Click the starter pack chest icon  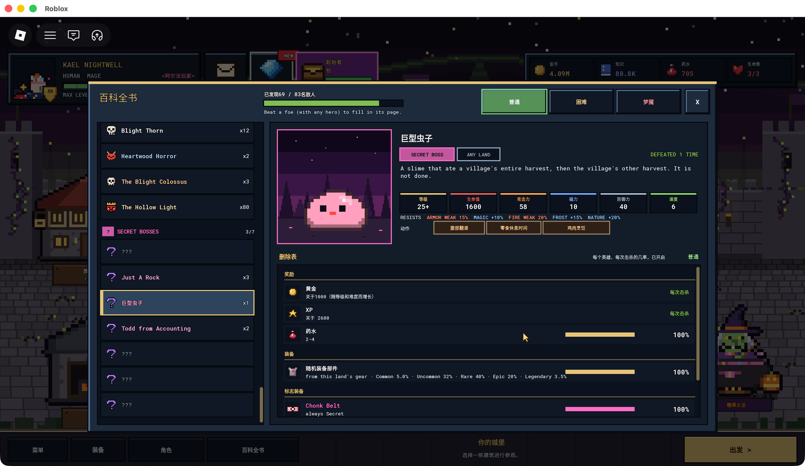coord(313,72)
